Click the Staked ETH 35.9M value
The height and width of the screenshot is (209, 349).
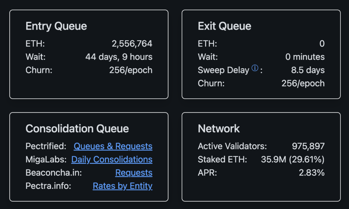[x=292, y=160]
